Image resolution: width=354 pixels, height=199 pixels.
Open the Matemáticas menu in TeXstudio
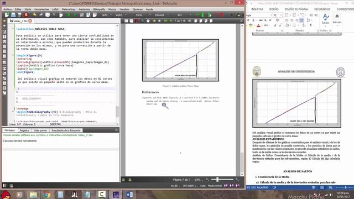coord(69,9)
